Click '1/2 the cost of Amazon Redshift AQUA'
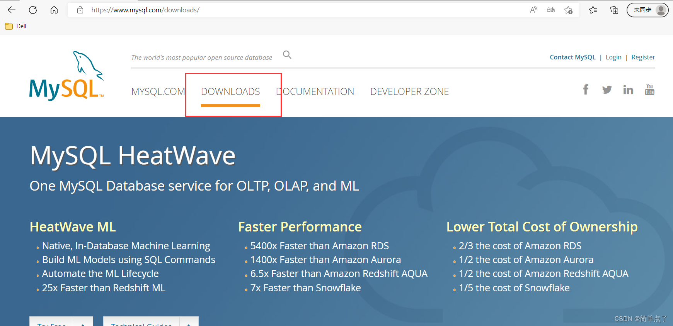 544,274
